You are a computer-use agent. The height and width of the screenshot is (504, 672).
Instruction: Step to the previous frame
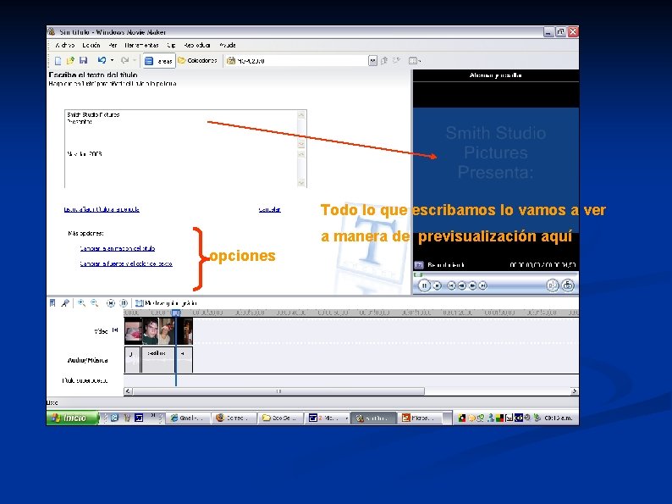pyautogui.click(x=461, y=285)
